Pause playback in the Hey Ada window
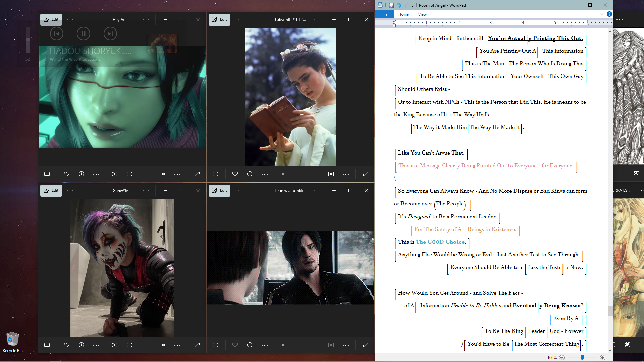 tap(83, 34)
